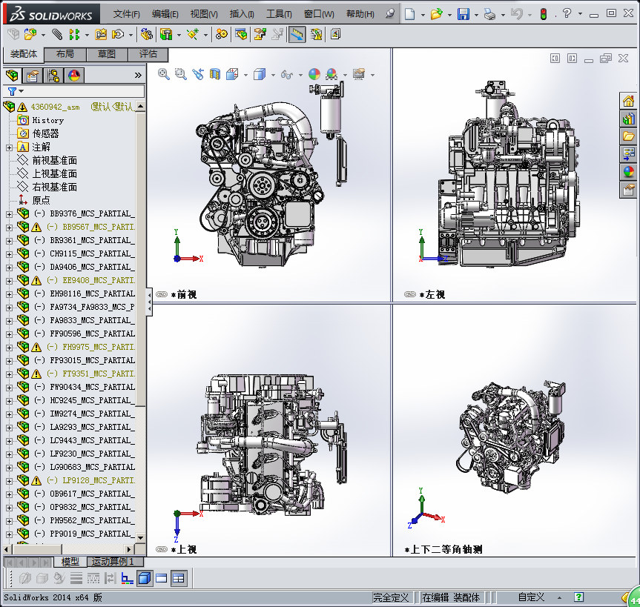Click the Print icon in title bar
Image resolution: width=640 pixels, height=607 pixels.
[x=489, y=14]
